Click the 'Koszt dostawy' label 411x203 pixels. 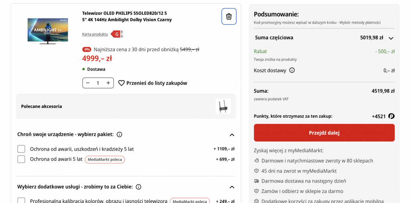[x=270, y=70]
